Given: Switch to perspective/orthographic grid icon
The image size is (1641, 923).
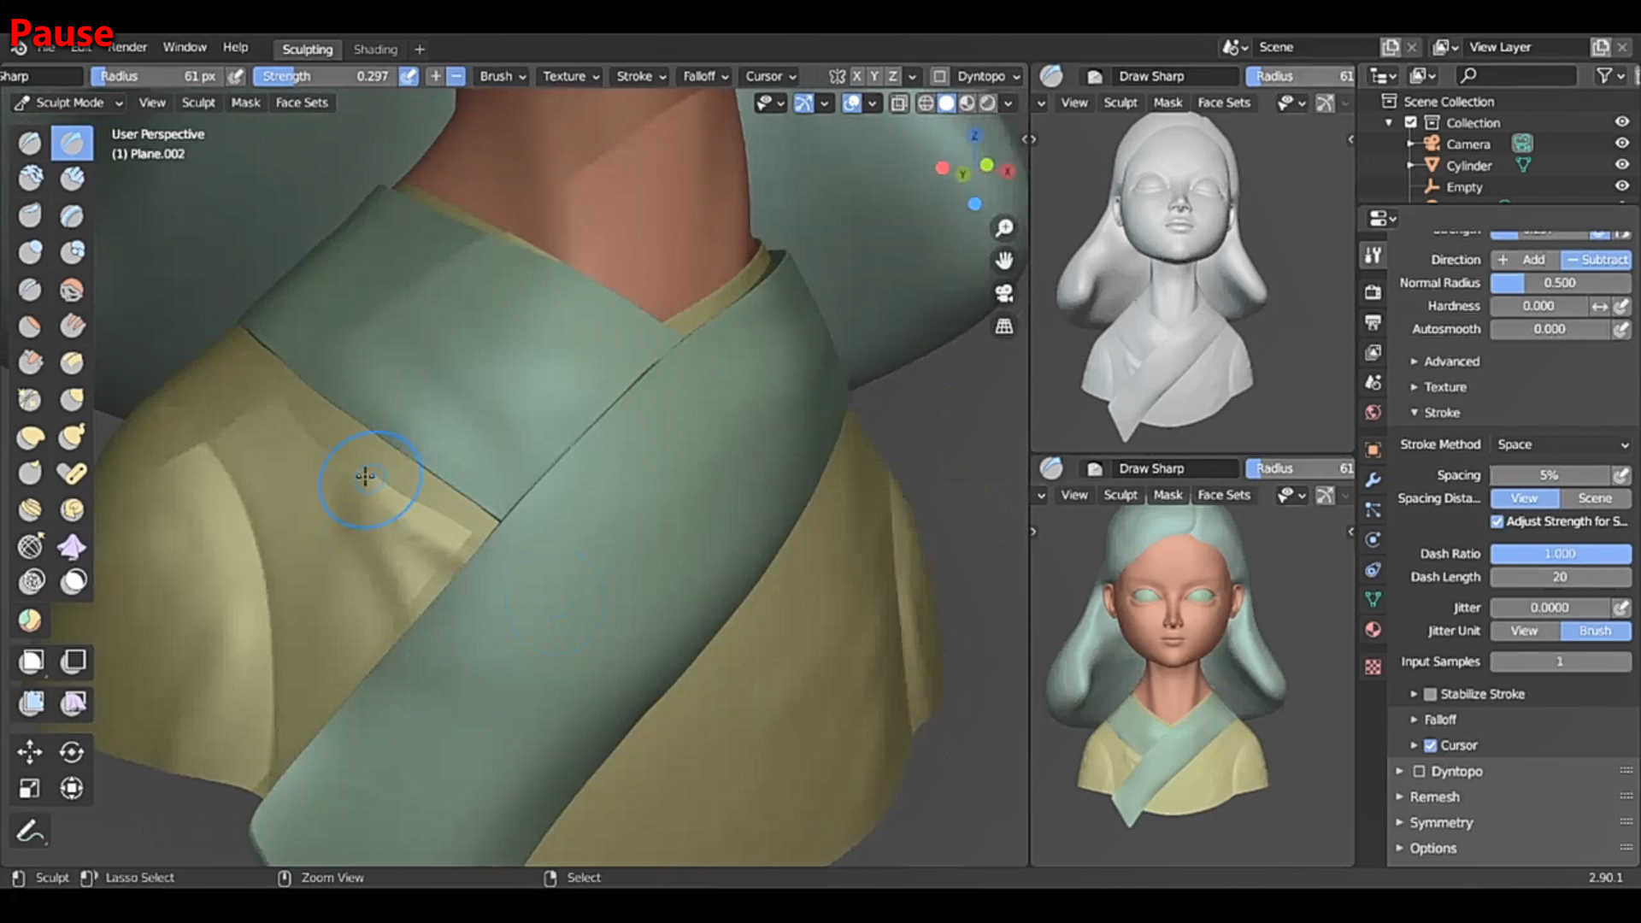Looking at the screenshot, I should point(1004,326).
